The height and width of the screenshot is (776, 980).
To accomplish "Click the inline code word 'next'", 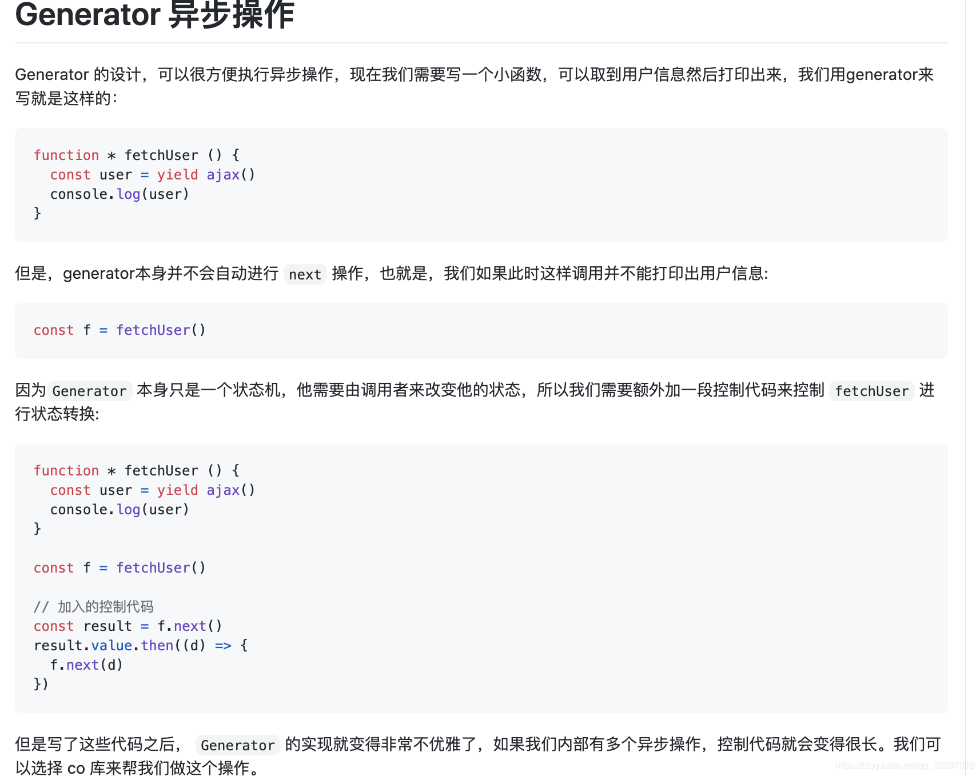I will [305, 274].
